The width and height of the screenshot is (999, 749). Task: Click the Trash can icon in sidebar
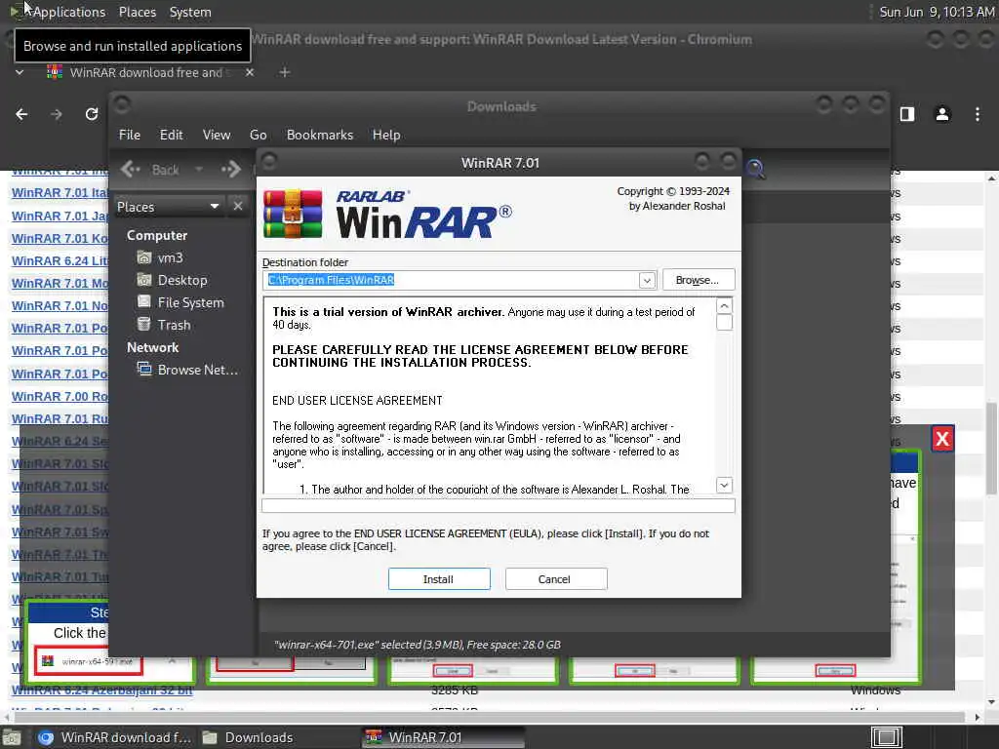(x=144, y=324)
